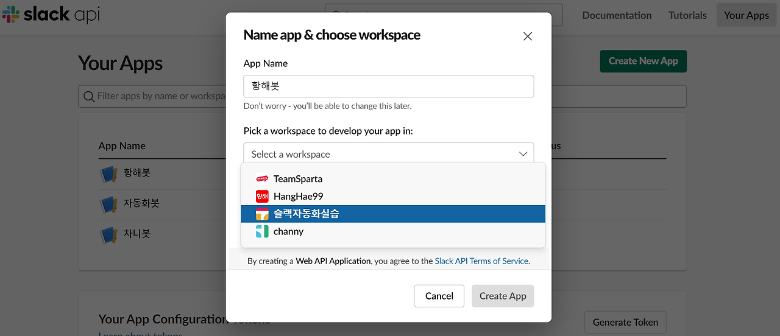Click the workspace dropdown chevron arrow
Viewport: 780px width, 336px height.
coord(523,154)
